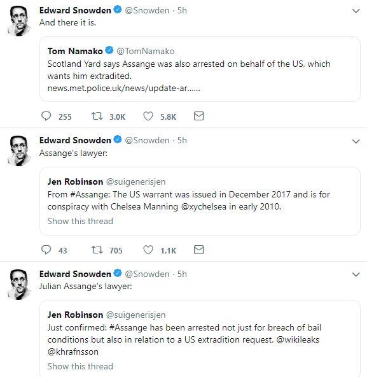Like the tweet with 5.8K likes
Image resolution: width=367 pixels, height=377 pixels.
(148, 116)
